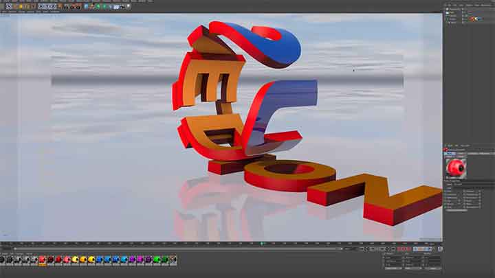Select the dark purple material ball
The image size is (495, 278).
[148, 259]
